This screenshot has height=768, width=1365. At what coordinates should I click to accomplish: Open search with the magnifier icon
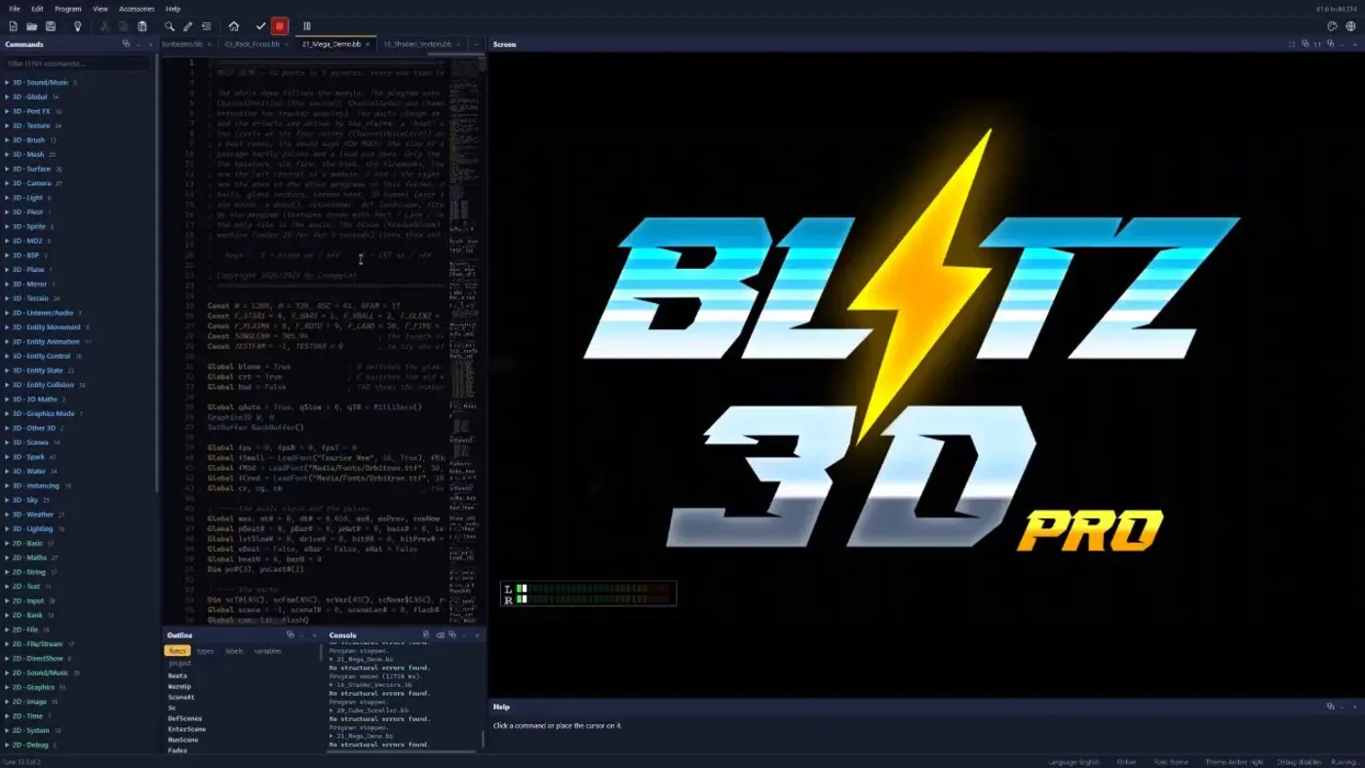click(169, 26)
